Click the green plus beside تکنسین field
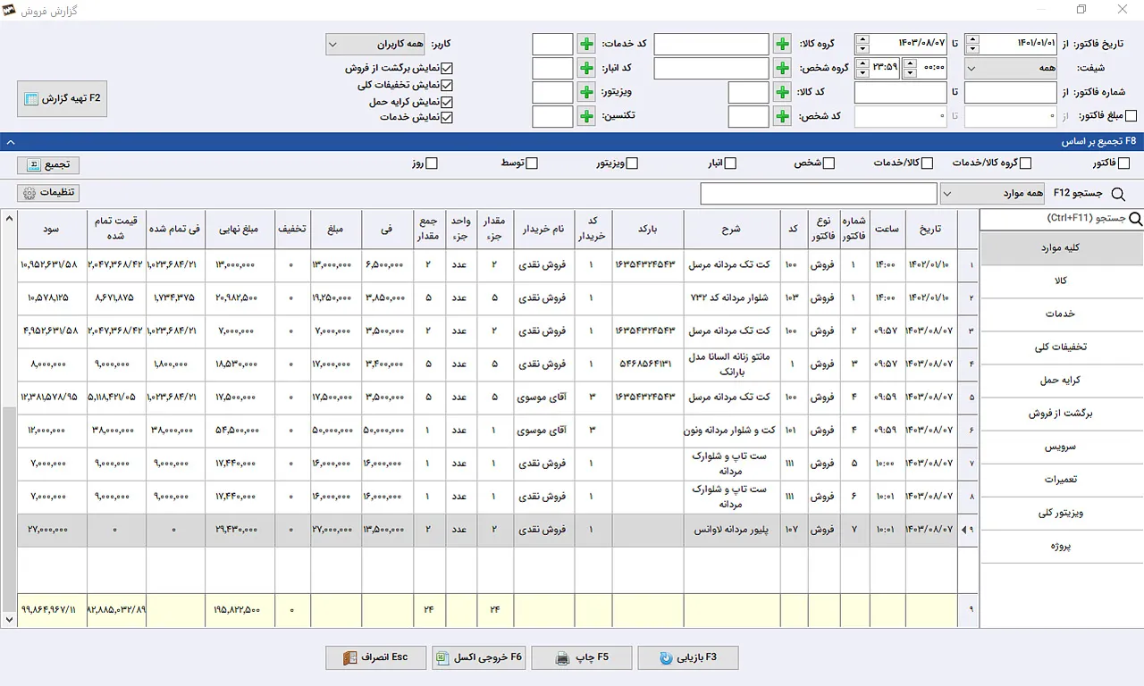The height and width of the screenshot is (686, 1144). [x=585, y=116]
